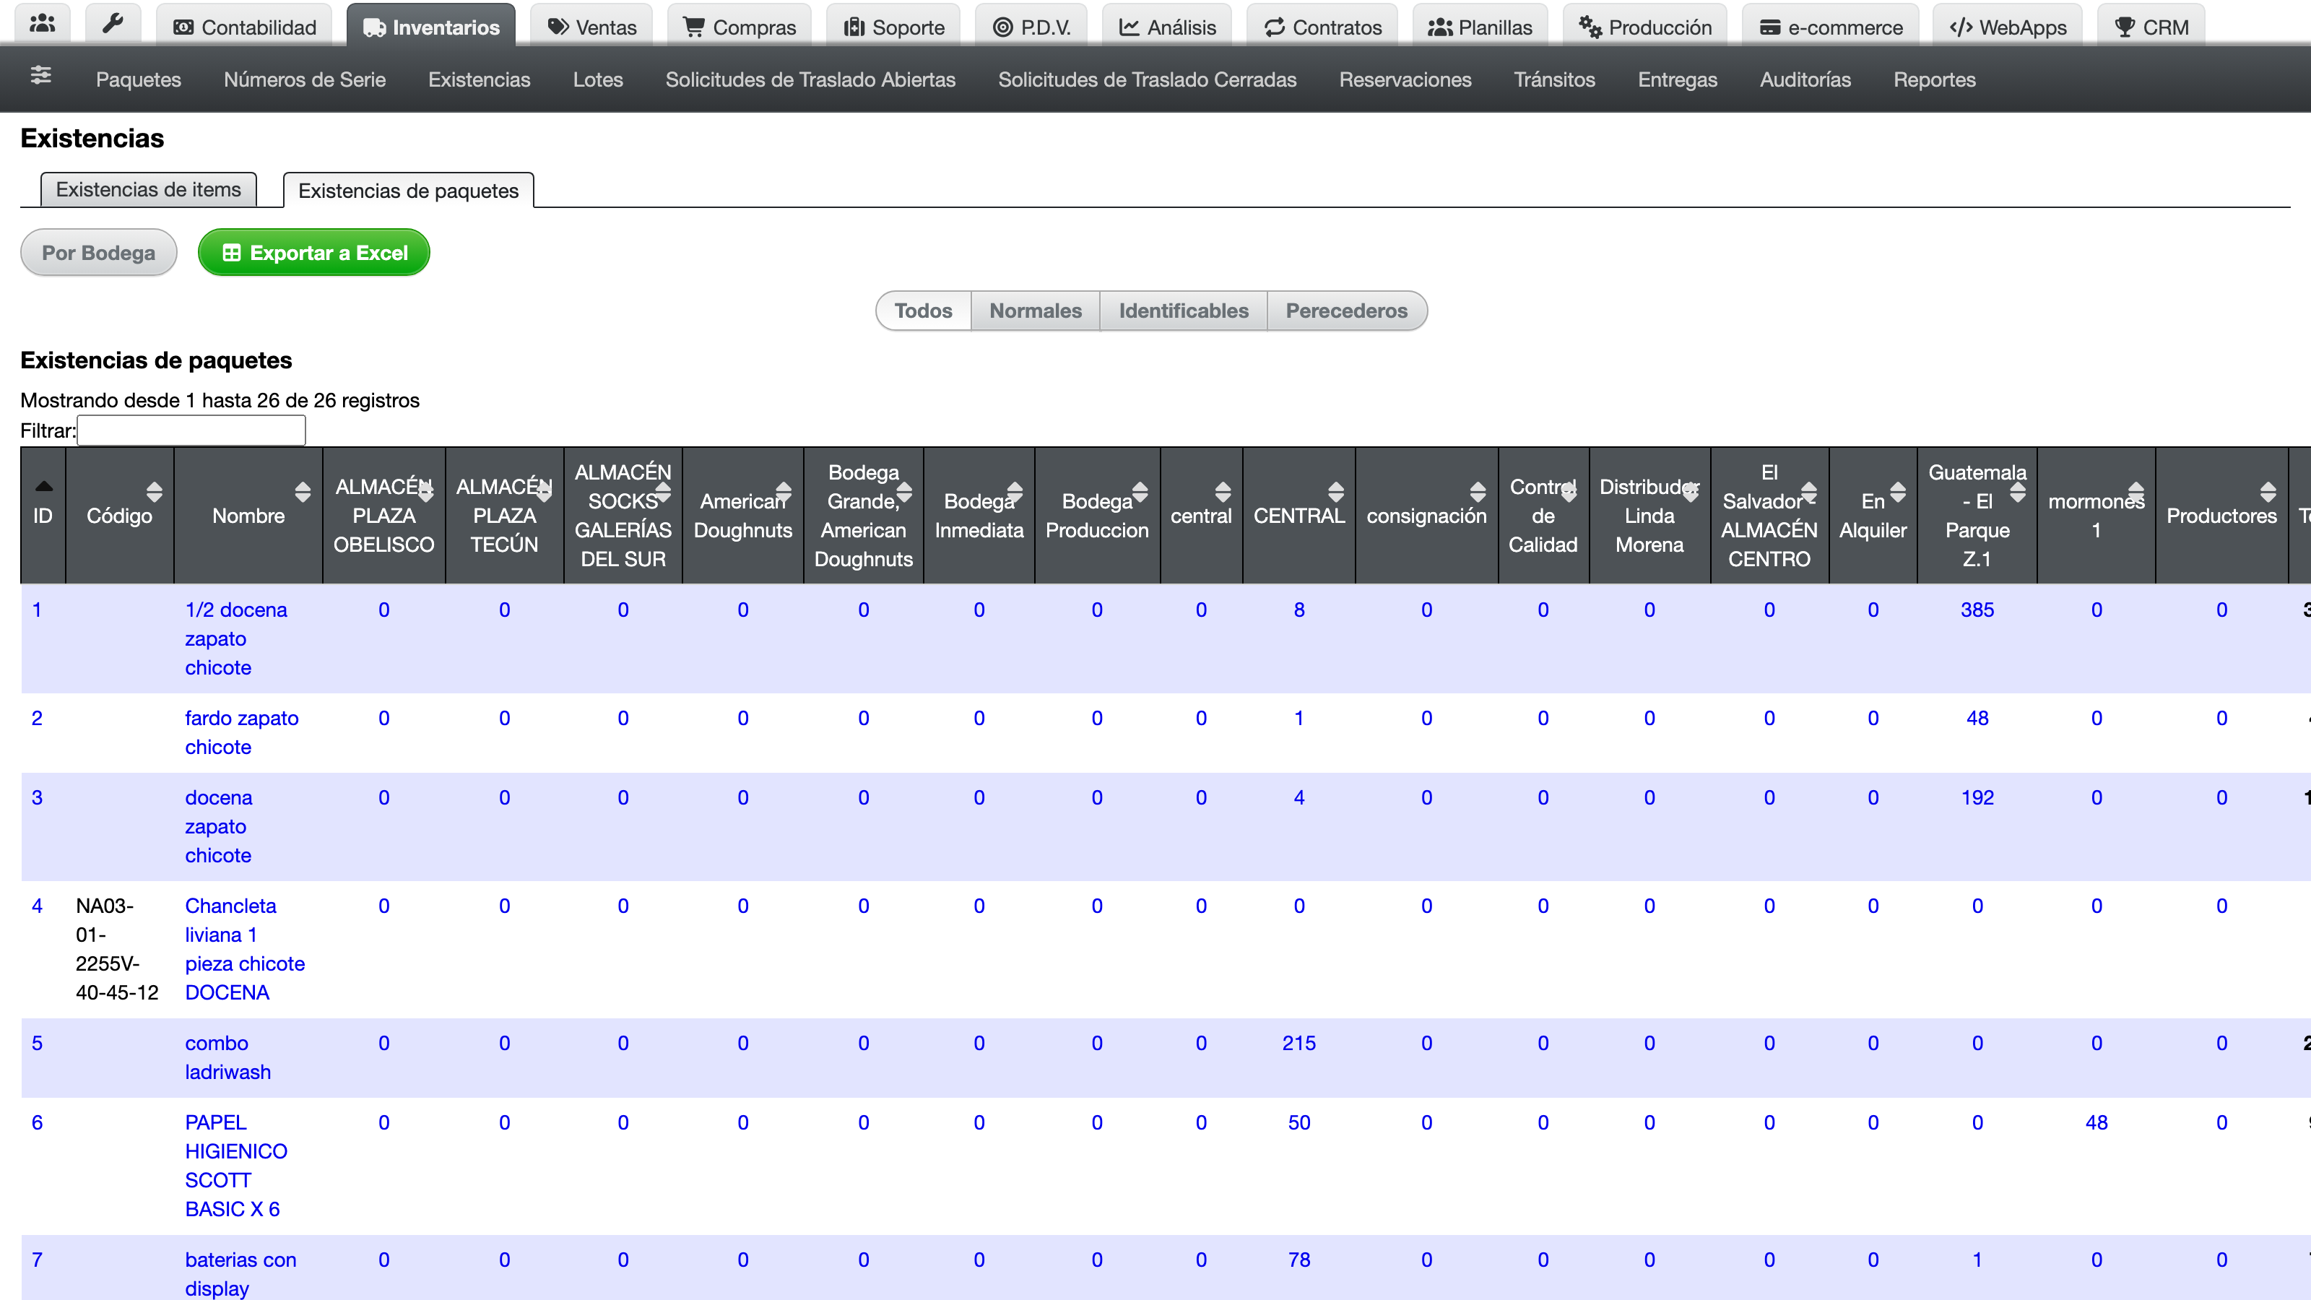
Task: Click Exportar a Excel button
Action: coord(314,253)
